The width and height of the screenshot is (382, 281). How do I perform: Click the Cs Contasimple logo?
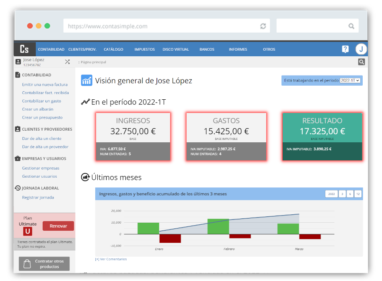25,49
